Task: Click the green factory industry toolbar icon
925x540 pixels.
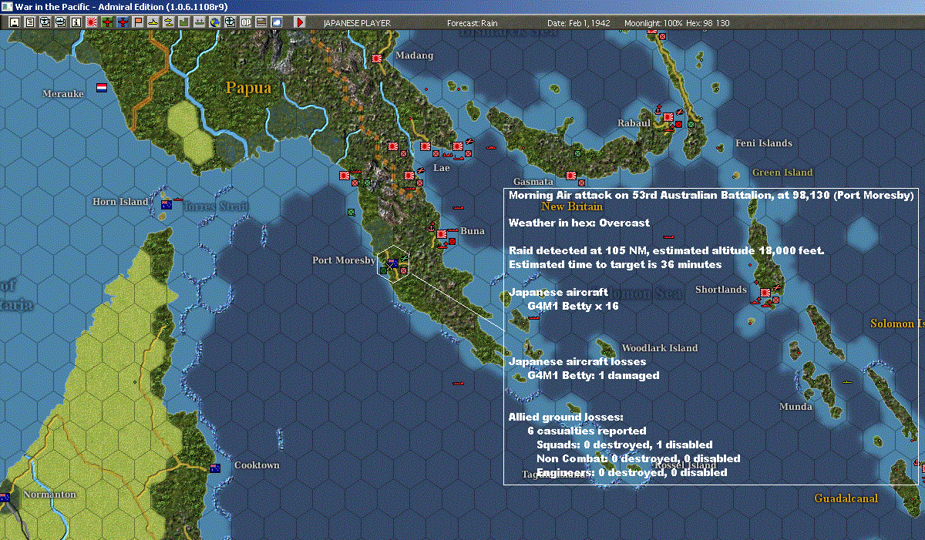Action: [183, 22]
